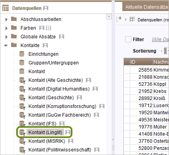
Task: Open Kontakt (IFS) in tree
Action: click(42, 124)
